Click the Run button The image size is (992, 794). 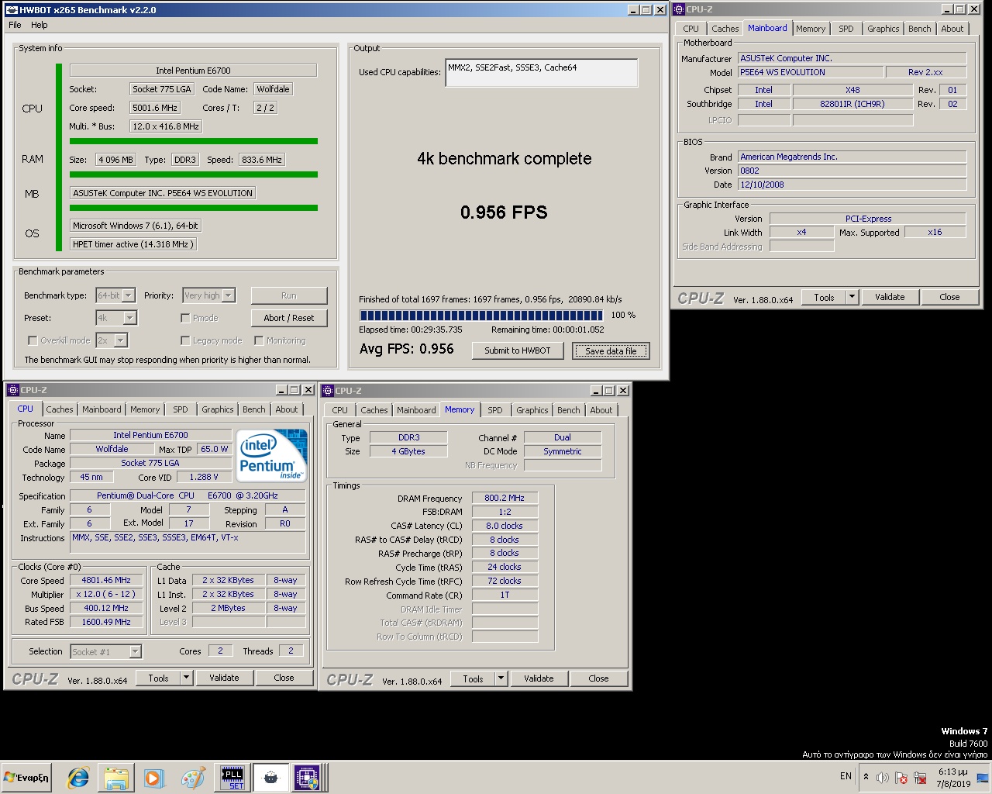point(289,295)
